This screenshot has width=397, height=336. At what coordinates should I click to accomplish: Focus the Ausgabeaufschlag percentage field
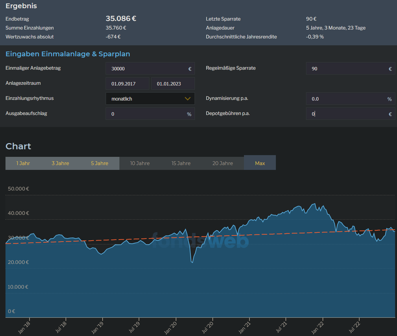[x=148, y=114]
